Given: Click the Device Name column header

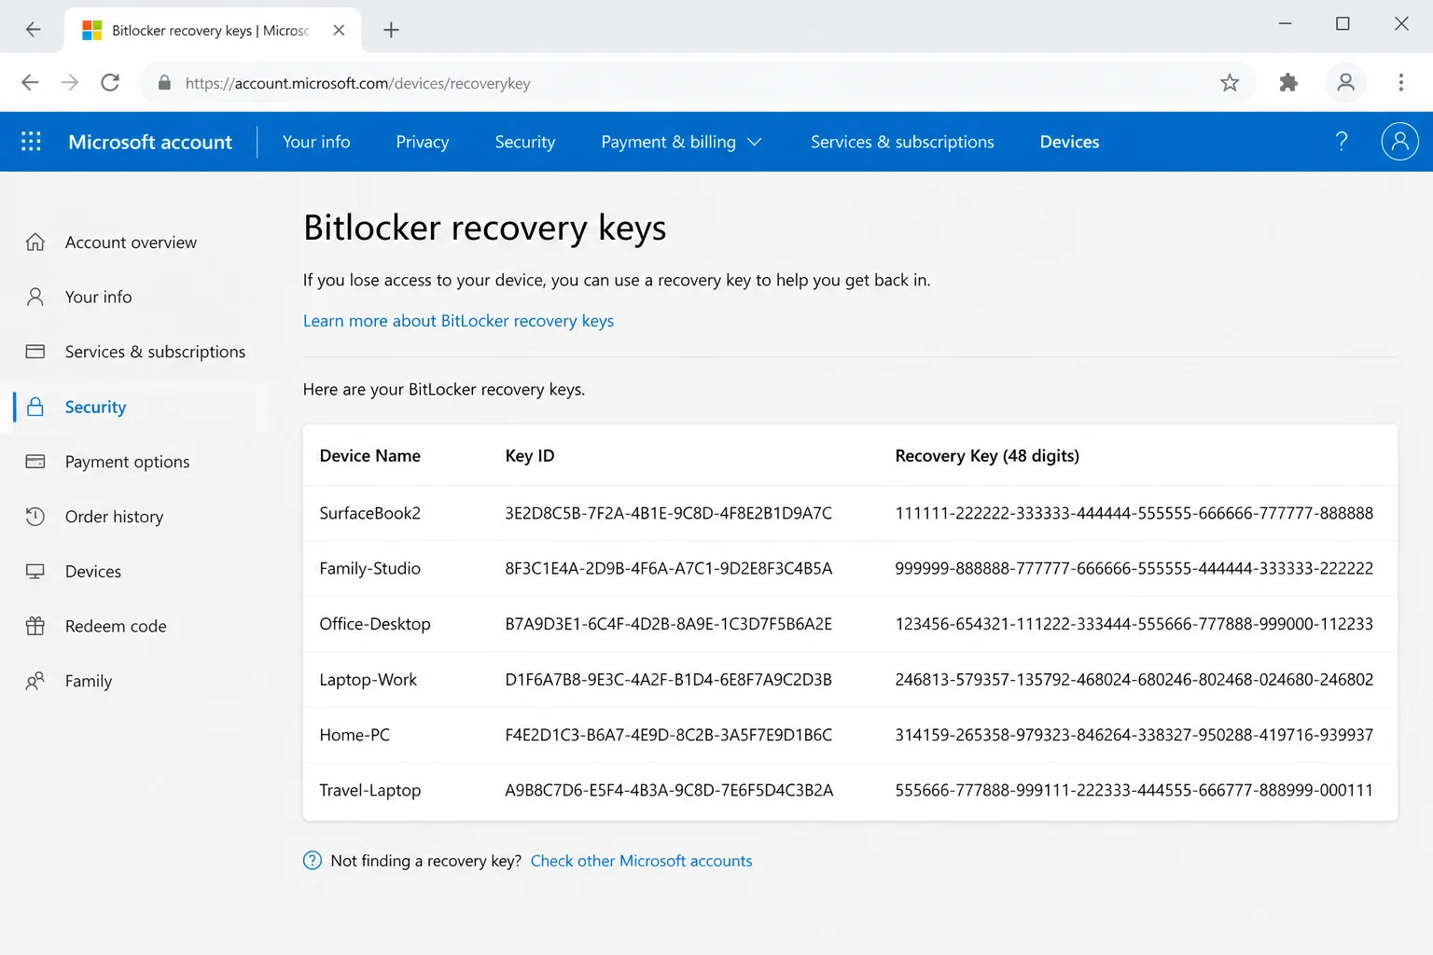Looking at the screenshot, I should coord(369,456).
